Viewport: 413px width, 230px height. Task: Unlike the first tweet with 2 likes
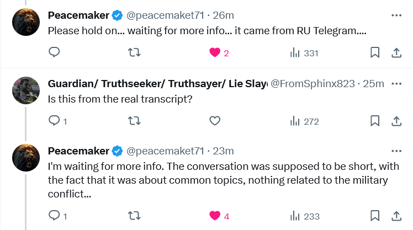click(215, 53)
